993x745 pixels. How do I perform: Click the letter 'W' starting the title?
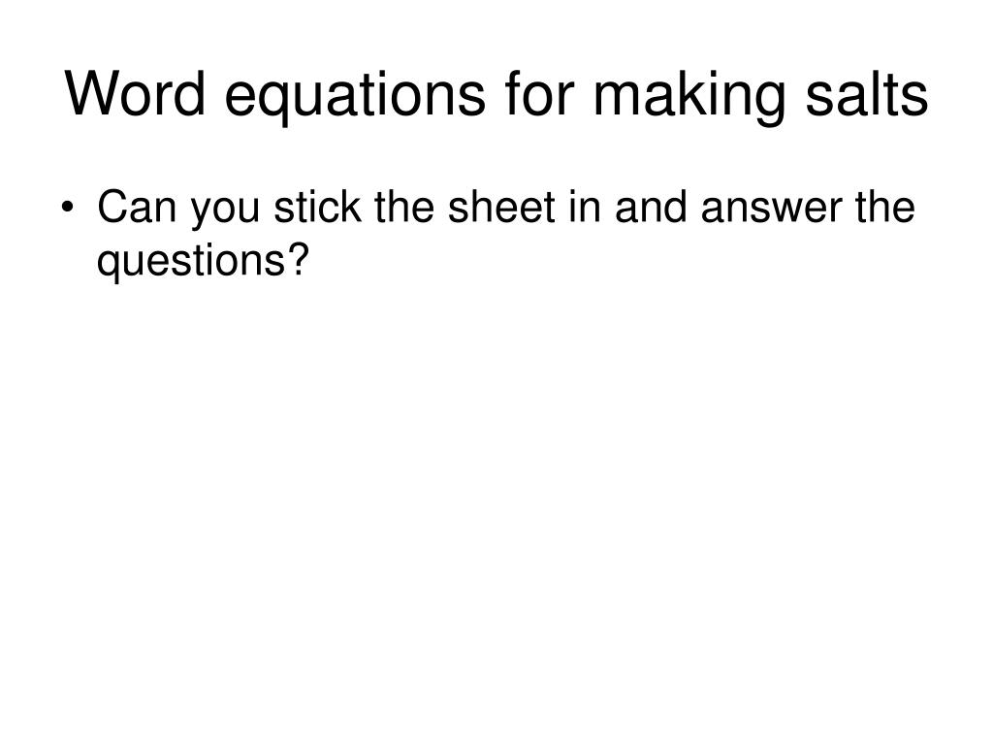92,92
